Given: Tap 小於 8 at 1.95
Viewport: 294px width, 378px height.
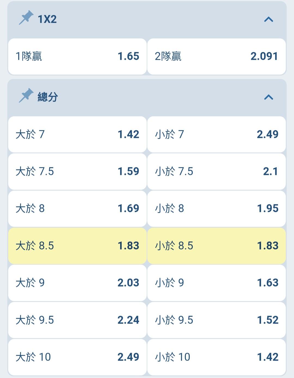Looking at the screenshot, I should click(x=216, y=209).
